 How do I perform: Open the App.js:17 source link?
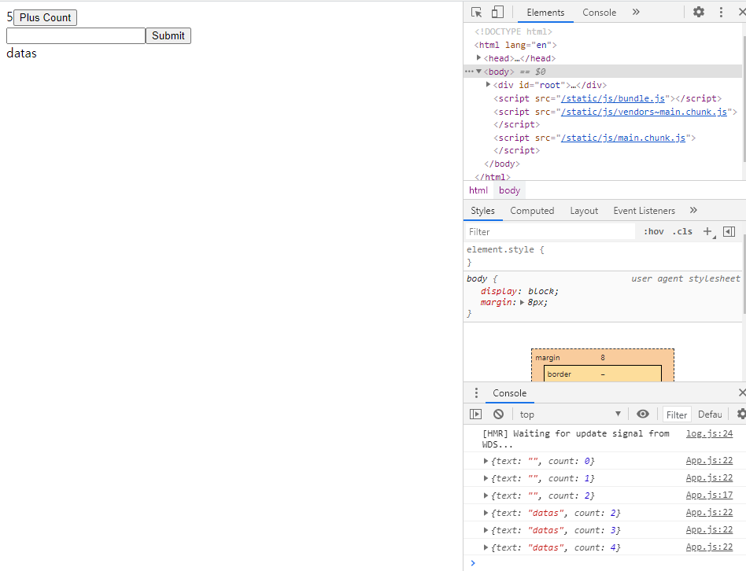[x=709, y=495]
